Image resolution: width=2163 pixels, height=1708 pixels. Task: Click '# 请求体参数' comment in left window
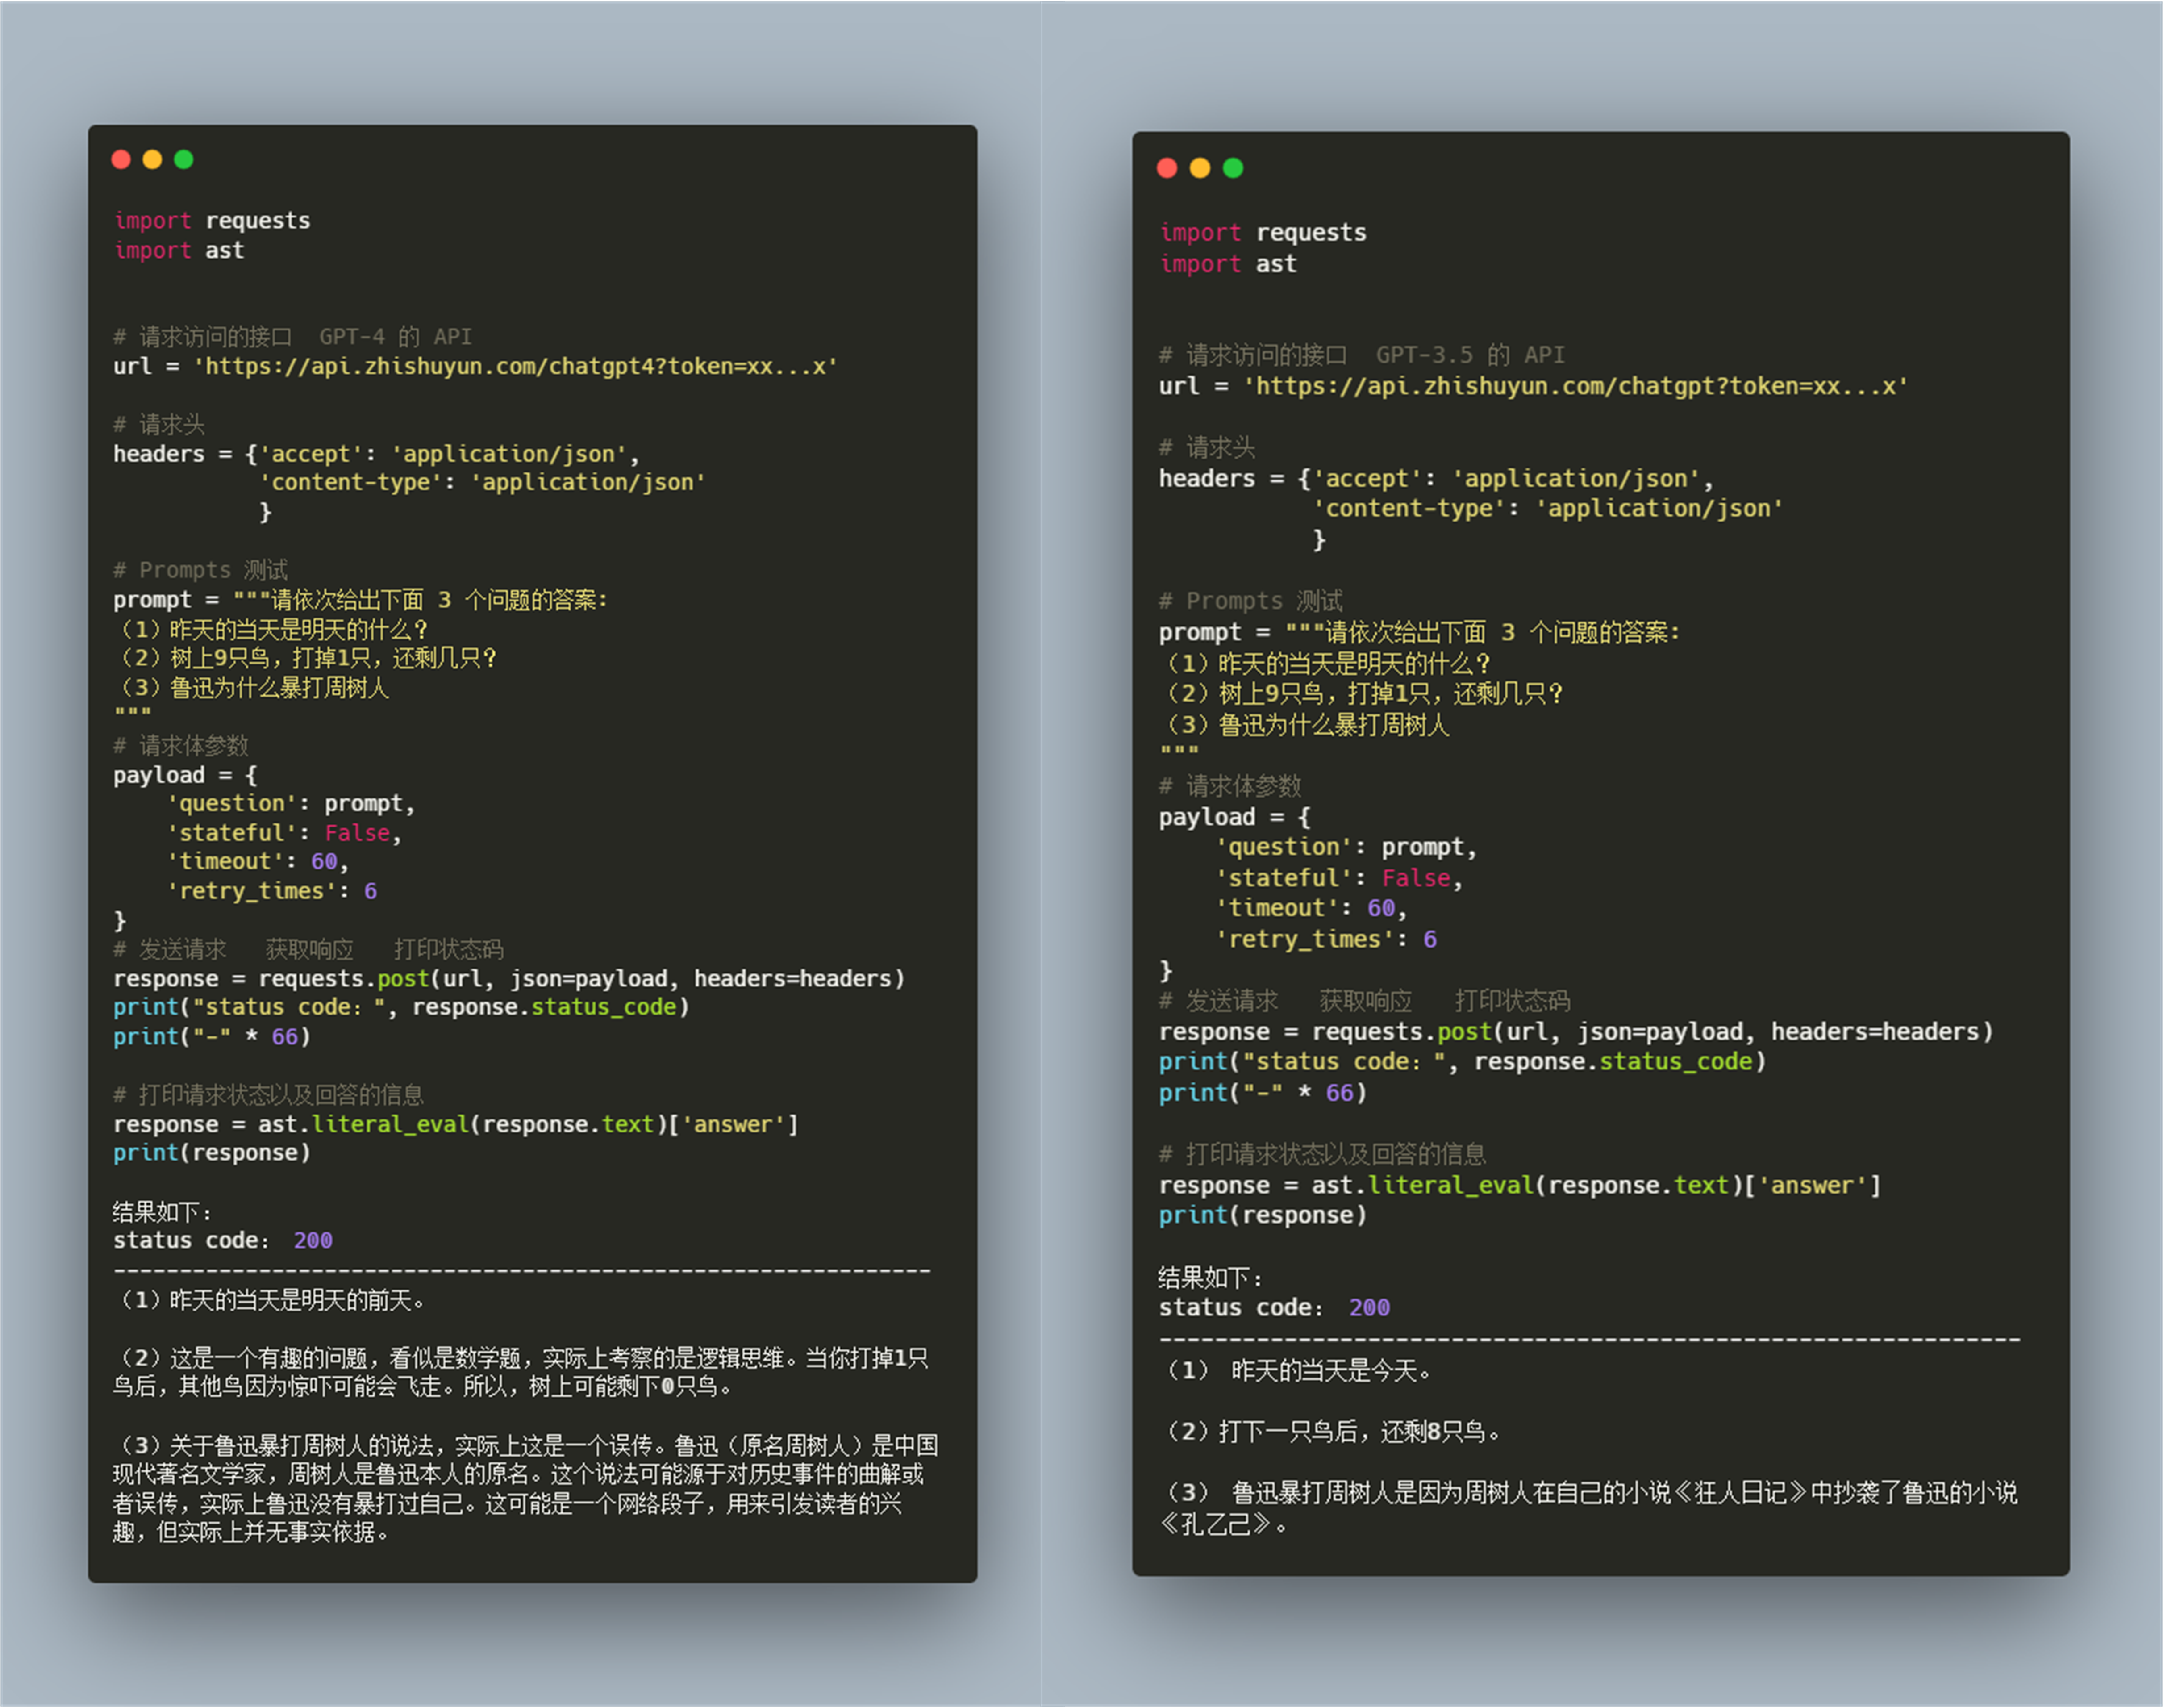coord(180,746)
